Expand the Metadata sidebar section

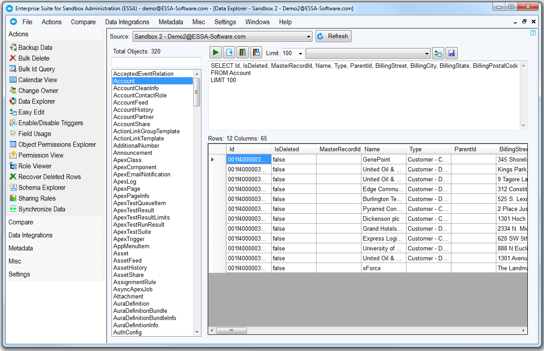pos(55,248)
